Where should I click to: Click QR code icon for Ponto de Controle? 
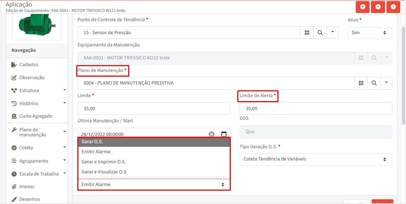click(307, 33)
